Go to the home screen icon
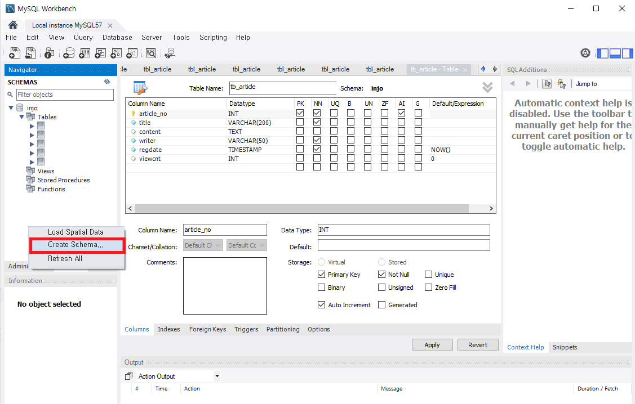Viewport: 635px width, 404px height. point(13,25)
